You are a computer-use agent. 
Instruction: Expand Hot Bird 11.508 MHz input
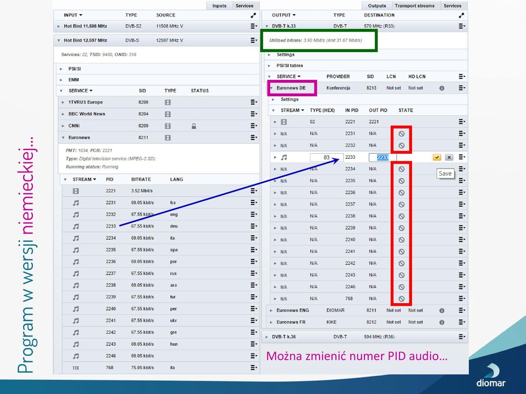[x=59, y=26]
